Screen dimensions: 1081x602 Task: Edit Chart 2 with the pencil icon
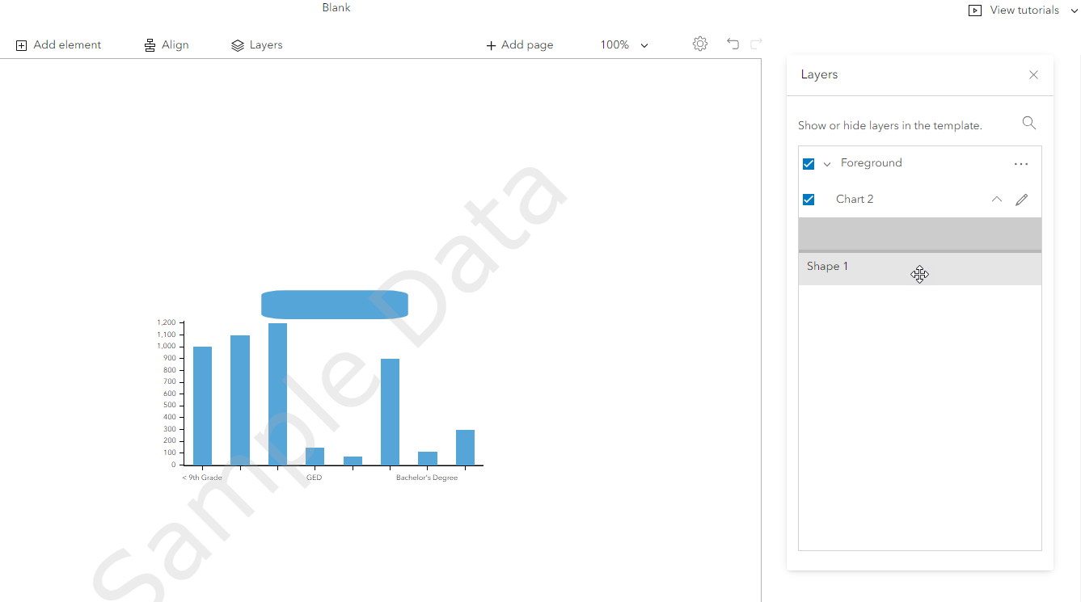click(1021, 199)
